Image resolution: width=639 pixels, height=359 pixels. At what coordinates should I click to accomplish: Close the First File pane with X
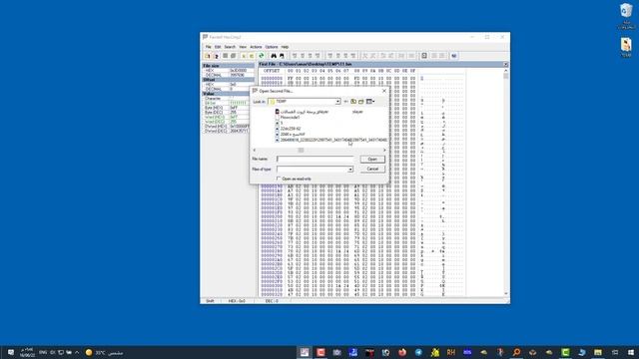click(506, 64)
